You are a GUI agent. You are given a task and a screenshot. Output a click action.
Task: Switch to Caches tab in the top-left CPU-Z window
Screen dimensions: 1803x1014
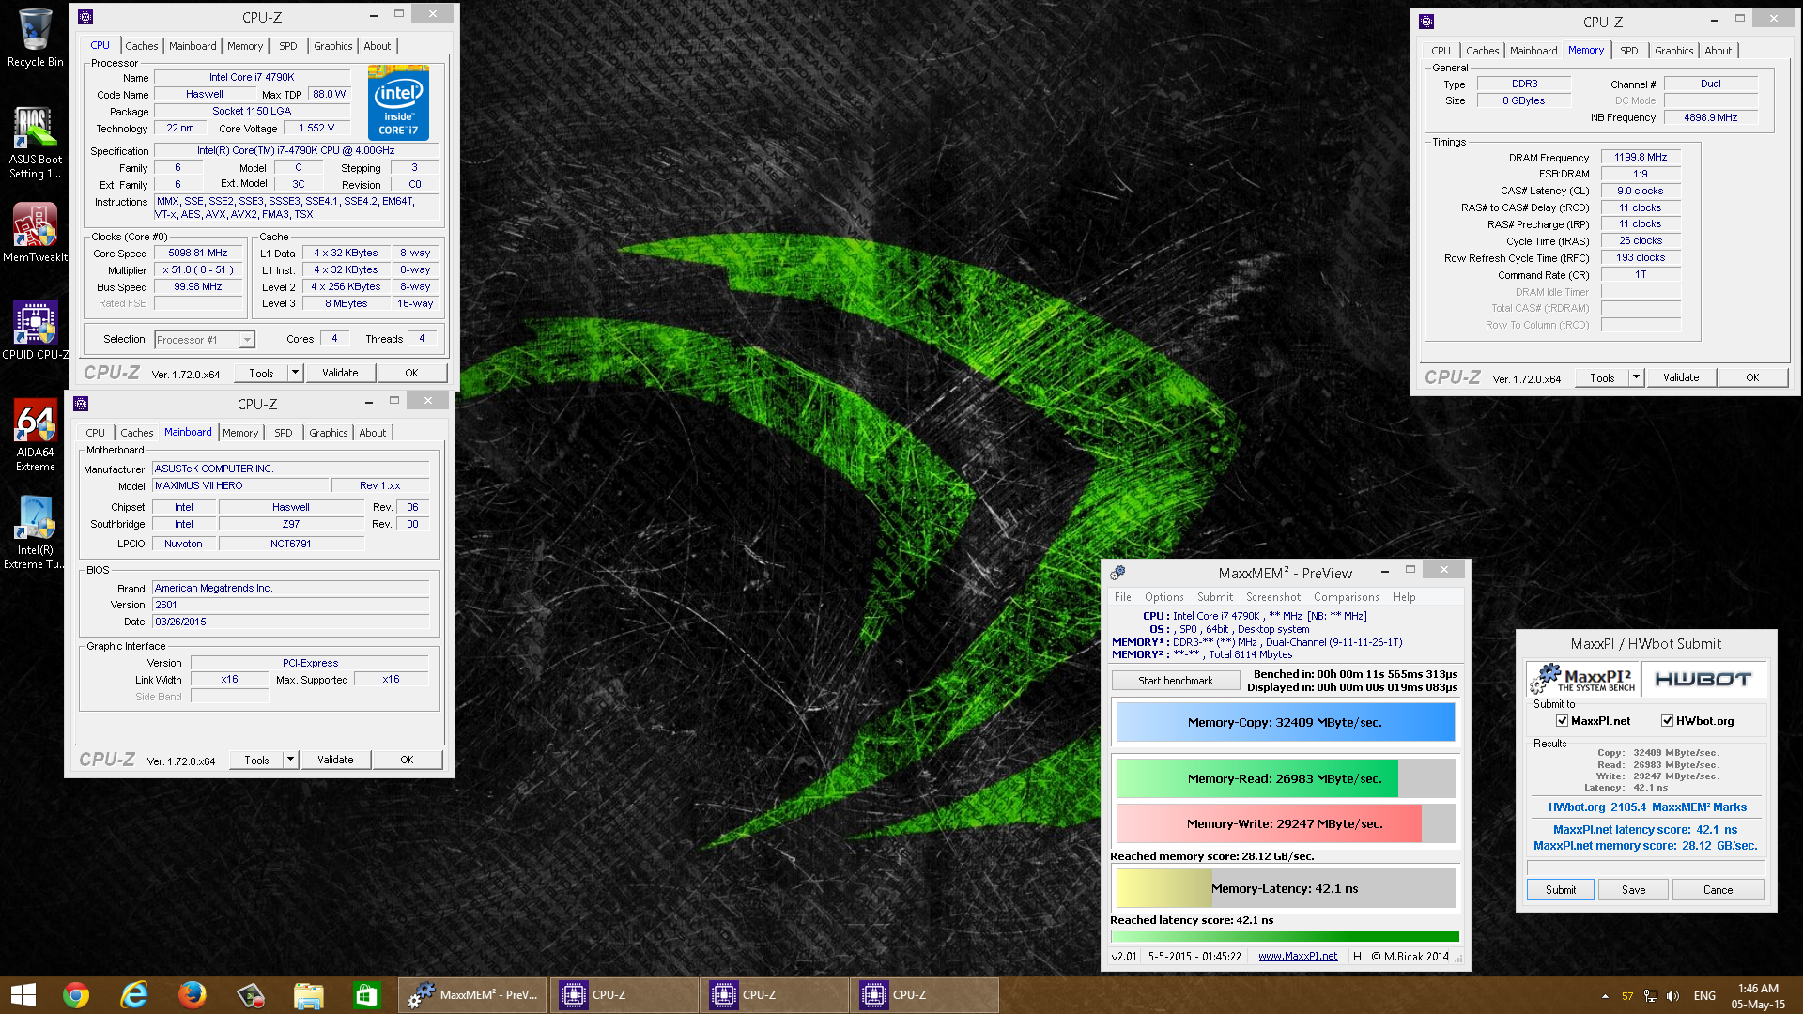(142, 46)
